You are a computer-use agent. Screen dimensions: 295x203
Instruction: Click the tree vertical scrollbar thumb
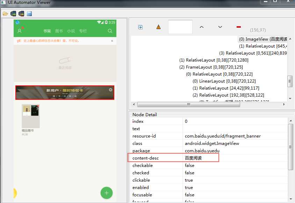click(290, 81)
